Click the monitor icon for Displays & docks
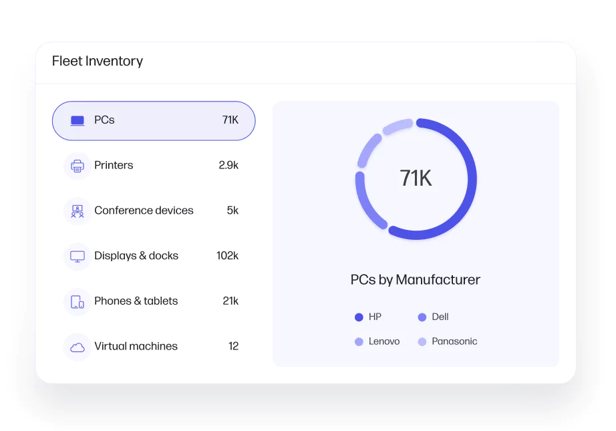The image size is (616, 431). [x=78, y=257]
